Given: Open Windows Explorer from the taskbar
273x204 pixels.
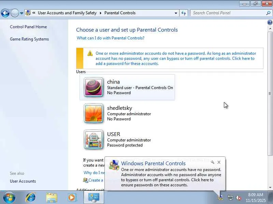Looking at the screenshot, I should (52, 198).
